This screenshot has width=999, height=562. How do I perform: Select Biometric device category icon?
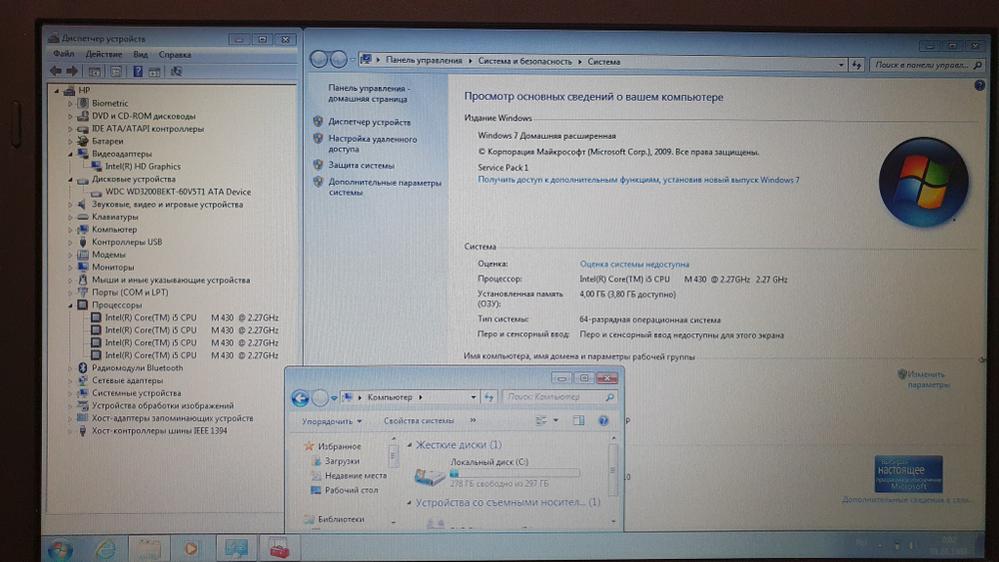82,103
